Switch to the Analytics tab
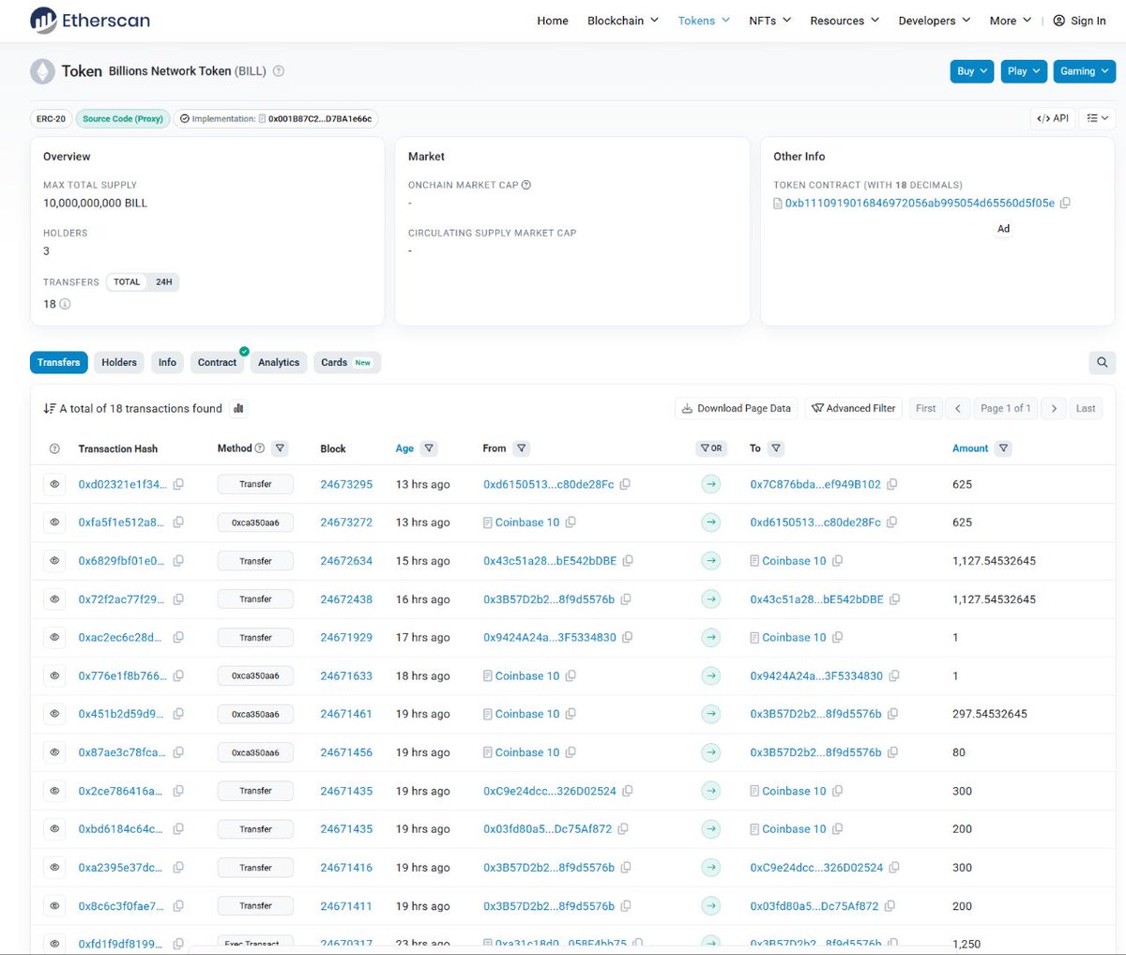This screenshot has height=955, width=1126. pos(279,362)
